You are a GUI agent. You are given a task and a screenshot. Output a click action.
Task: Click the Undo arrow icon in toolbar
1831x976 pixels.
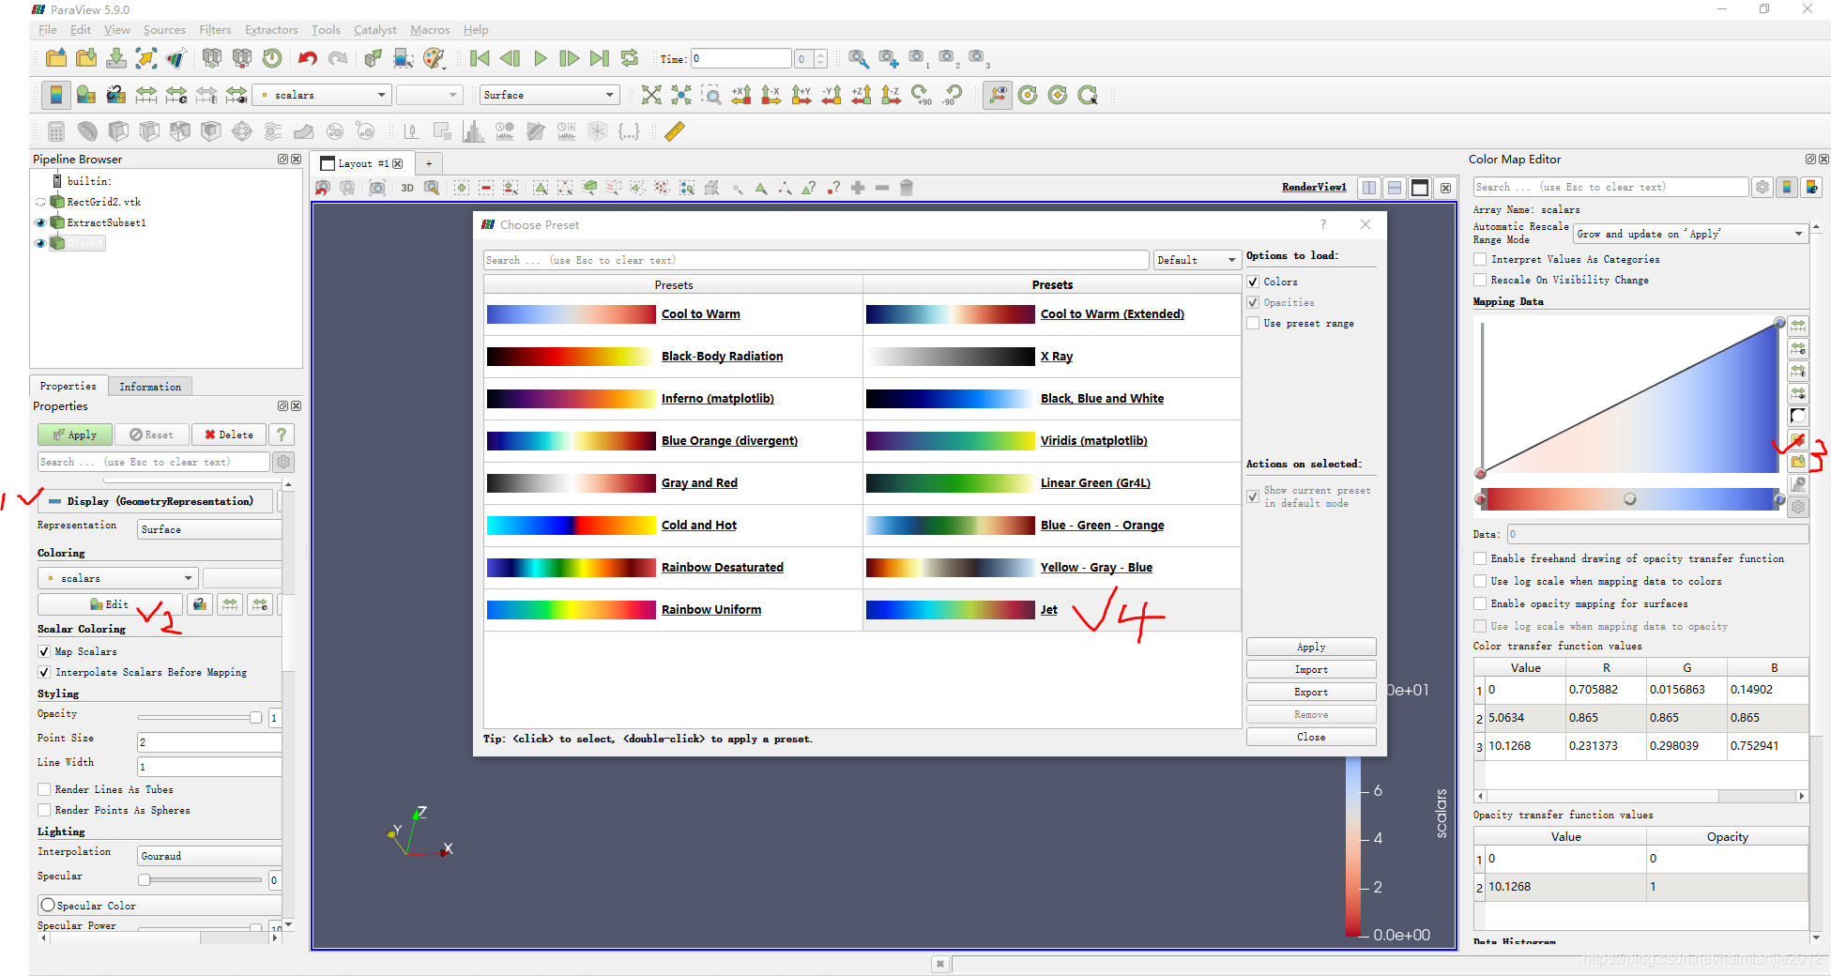coord(307,58)
